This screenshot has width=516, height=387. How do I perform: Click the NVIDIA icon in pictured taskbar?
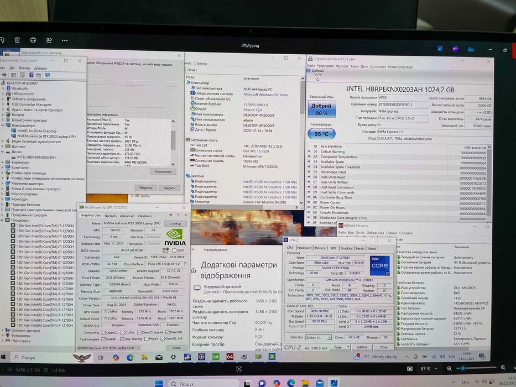[x=272, y=357]
